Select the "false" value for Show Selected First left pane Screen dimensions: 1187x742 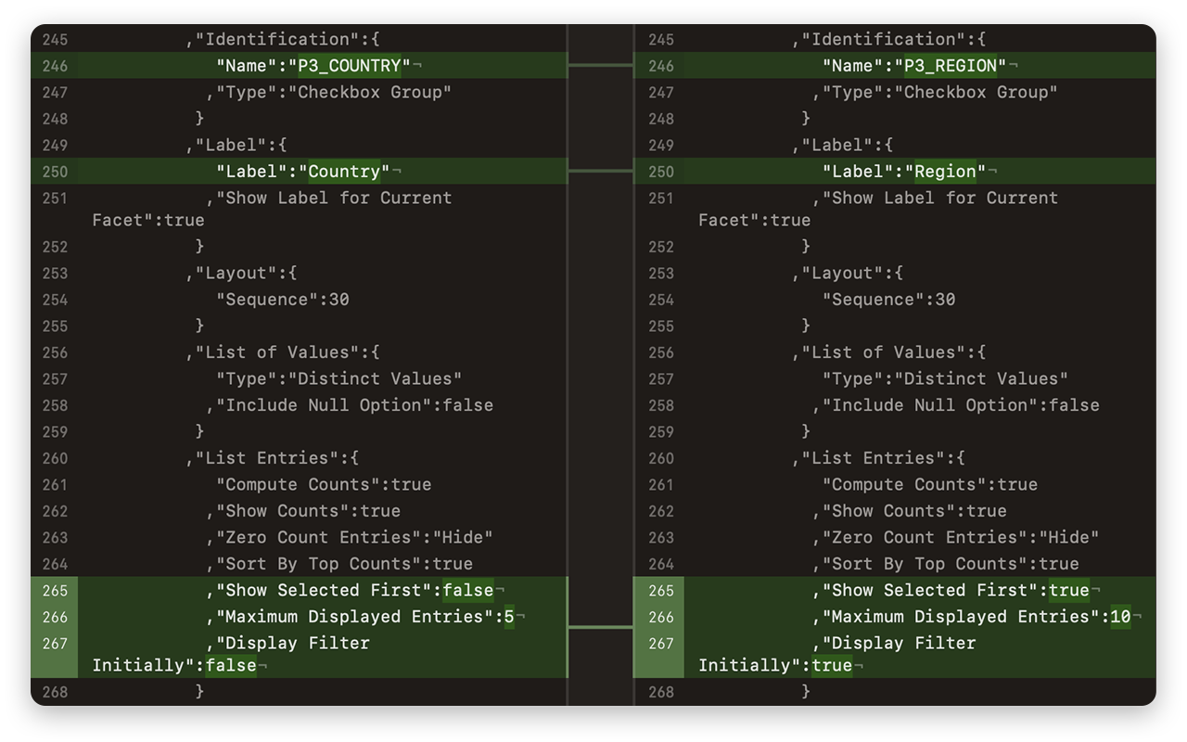point(468,590)
